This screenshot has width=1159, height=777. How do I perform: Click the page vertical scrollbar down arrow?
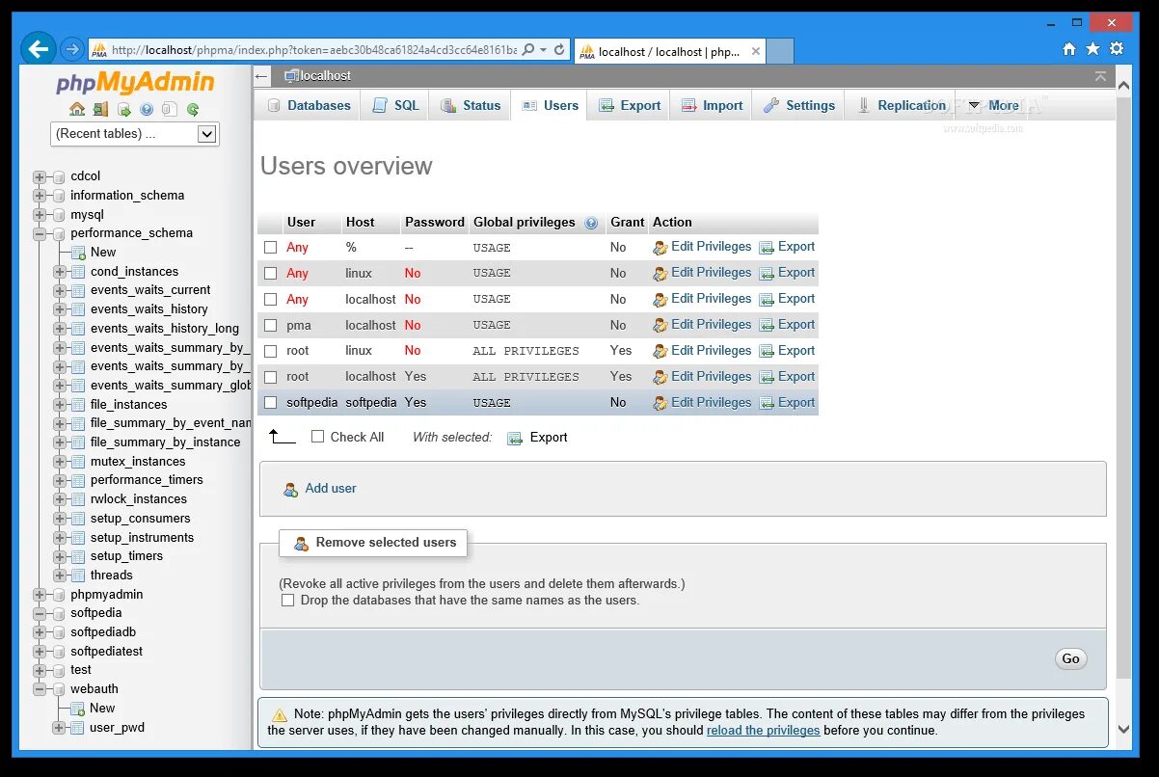click(1123, 730)
